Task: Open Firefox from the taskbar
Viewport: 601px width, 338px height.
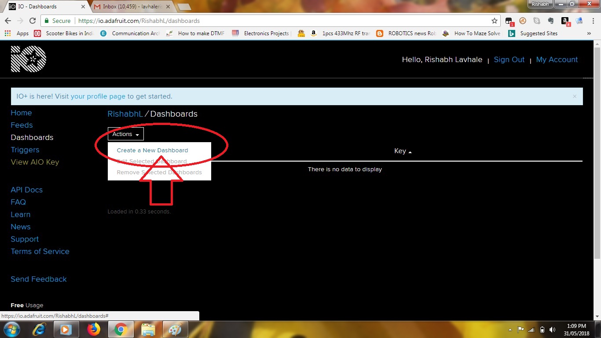Action: tap(93, 329)
